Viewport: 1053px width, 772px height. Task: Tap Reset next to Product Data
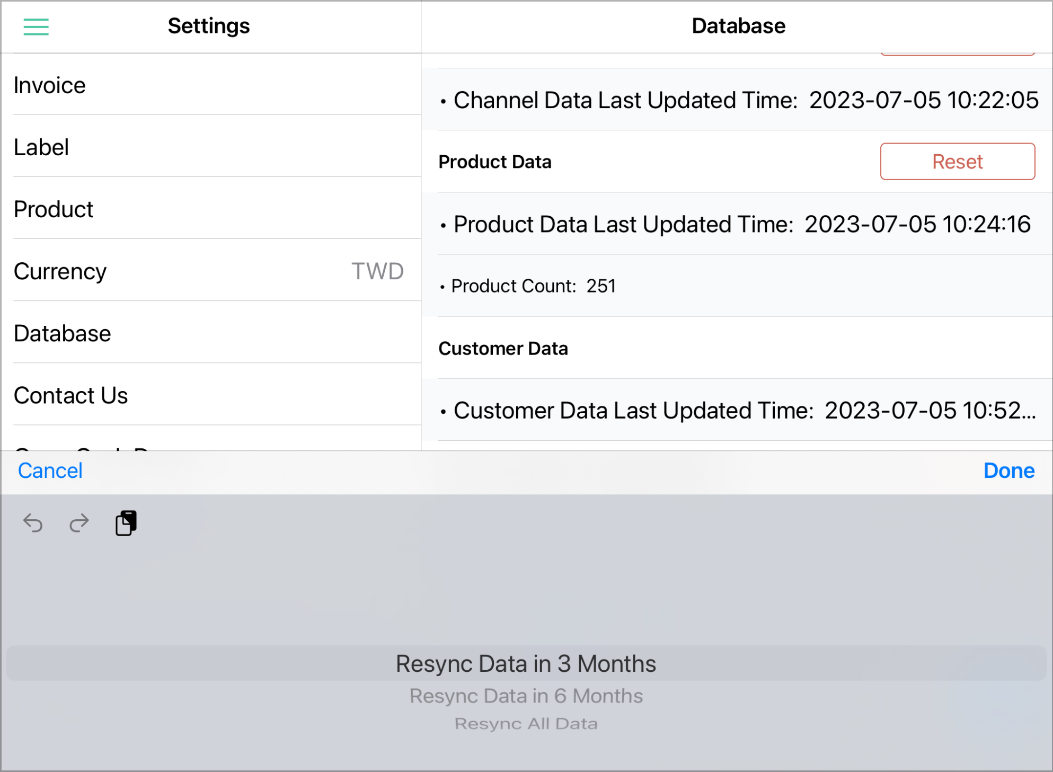[957, 162]
